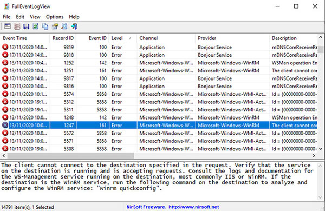The width and height of the screenshot is (325, 211).
Task: Click the horizontal scrollbar thumb of event list
Action: pyautogui.click(x=70, y=155)
